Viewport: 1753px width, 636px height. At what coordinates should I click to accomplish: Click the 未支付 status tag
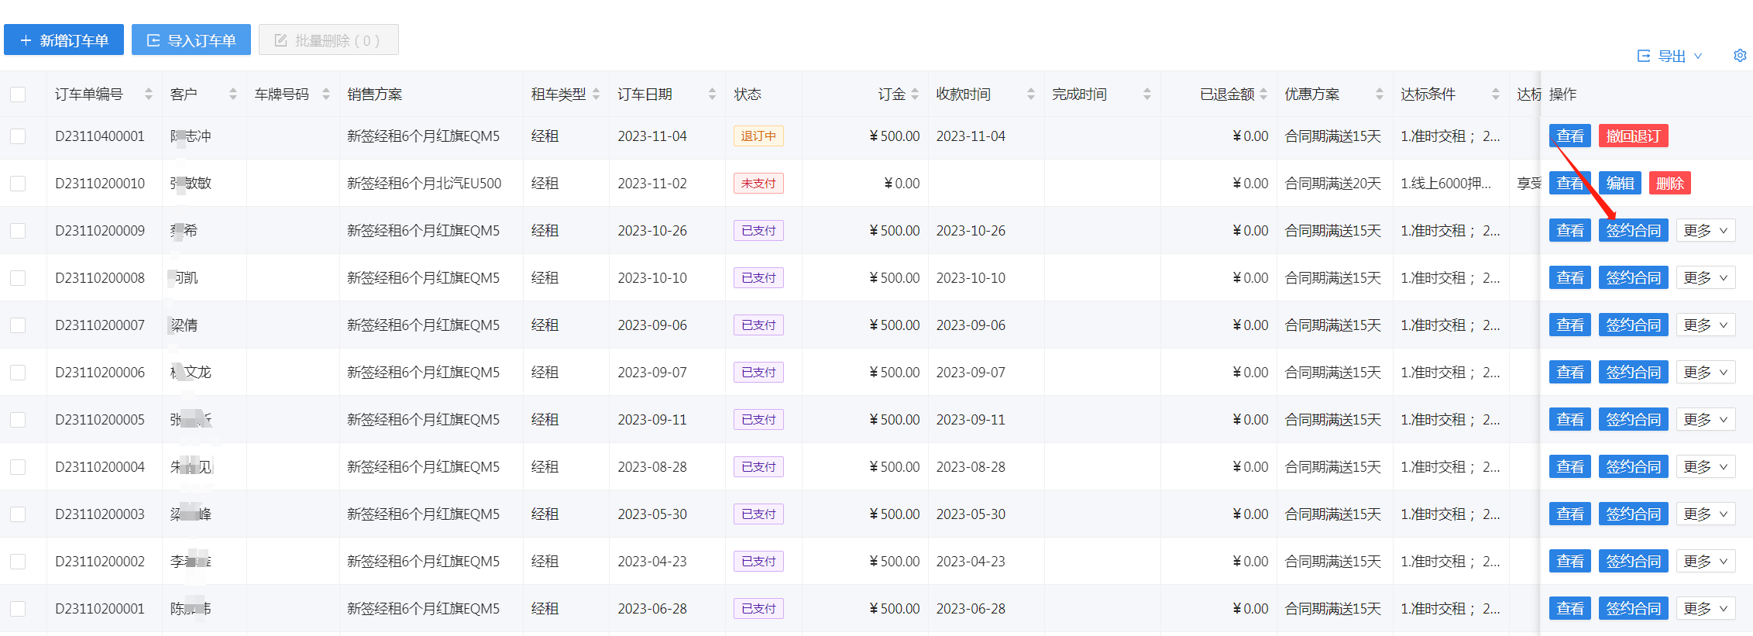[x=758, y=184]
